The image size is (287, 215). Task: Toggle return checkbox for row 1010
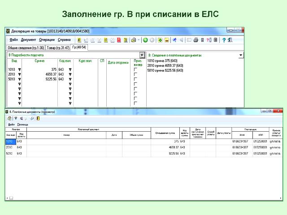[136, 70]
